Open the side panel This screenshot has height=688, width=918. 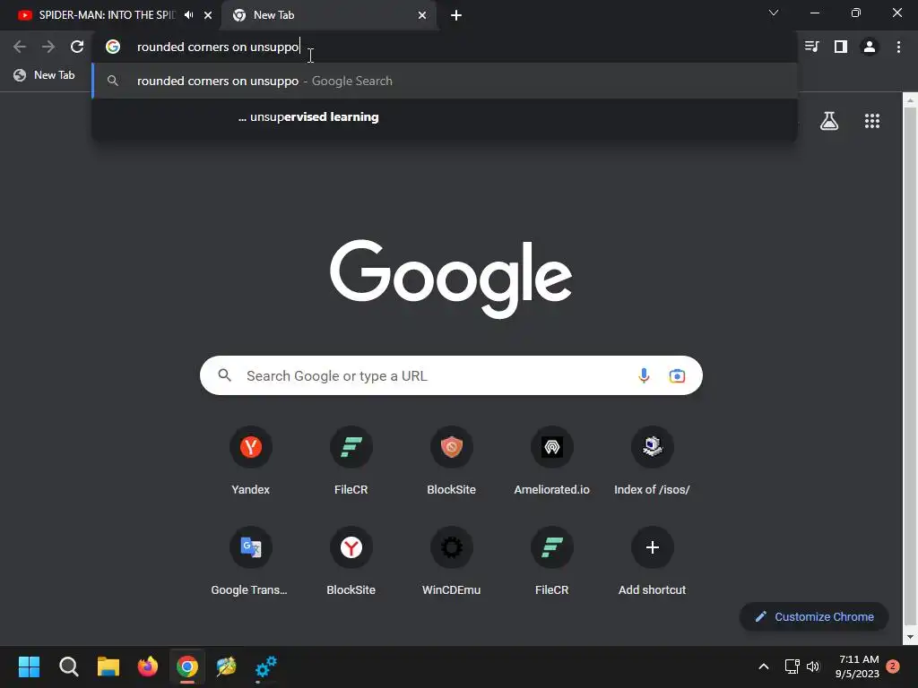pyautogui.click(x=841, y=47)
